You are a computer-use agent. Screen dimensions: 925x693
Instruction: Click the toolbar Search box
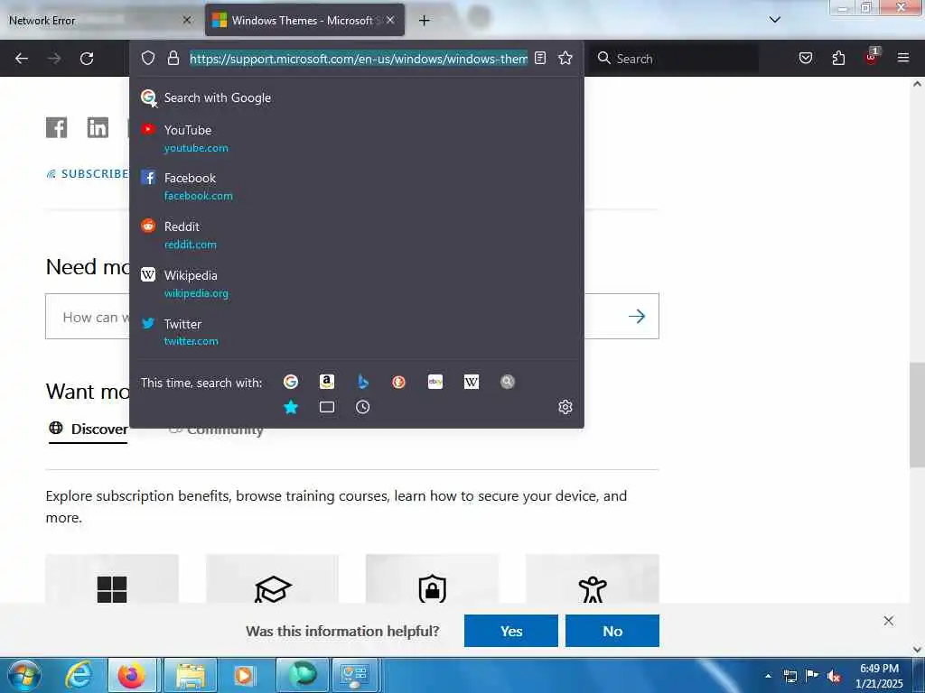[676, 59]
